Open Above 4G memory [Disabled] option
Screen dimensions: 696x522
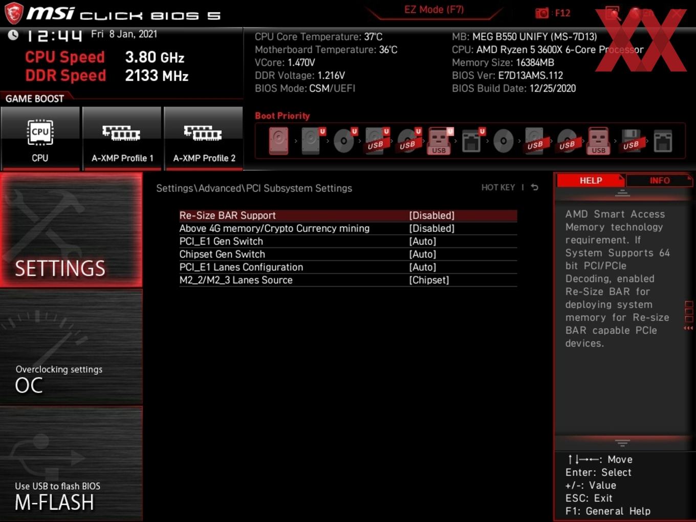coord(432,228)
